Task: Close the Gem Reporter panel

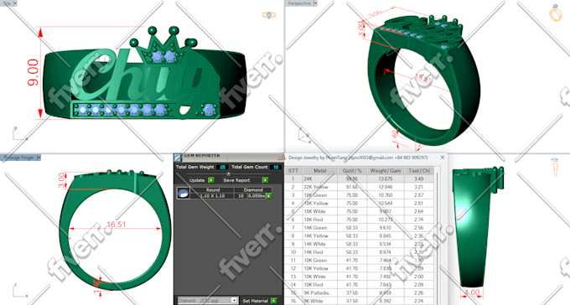Action: pos(280,158)
